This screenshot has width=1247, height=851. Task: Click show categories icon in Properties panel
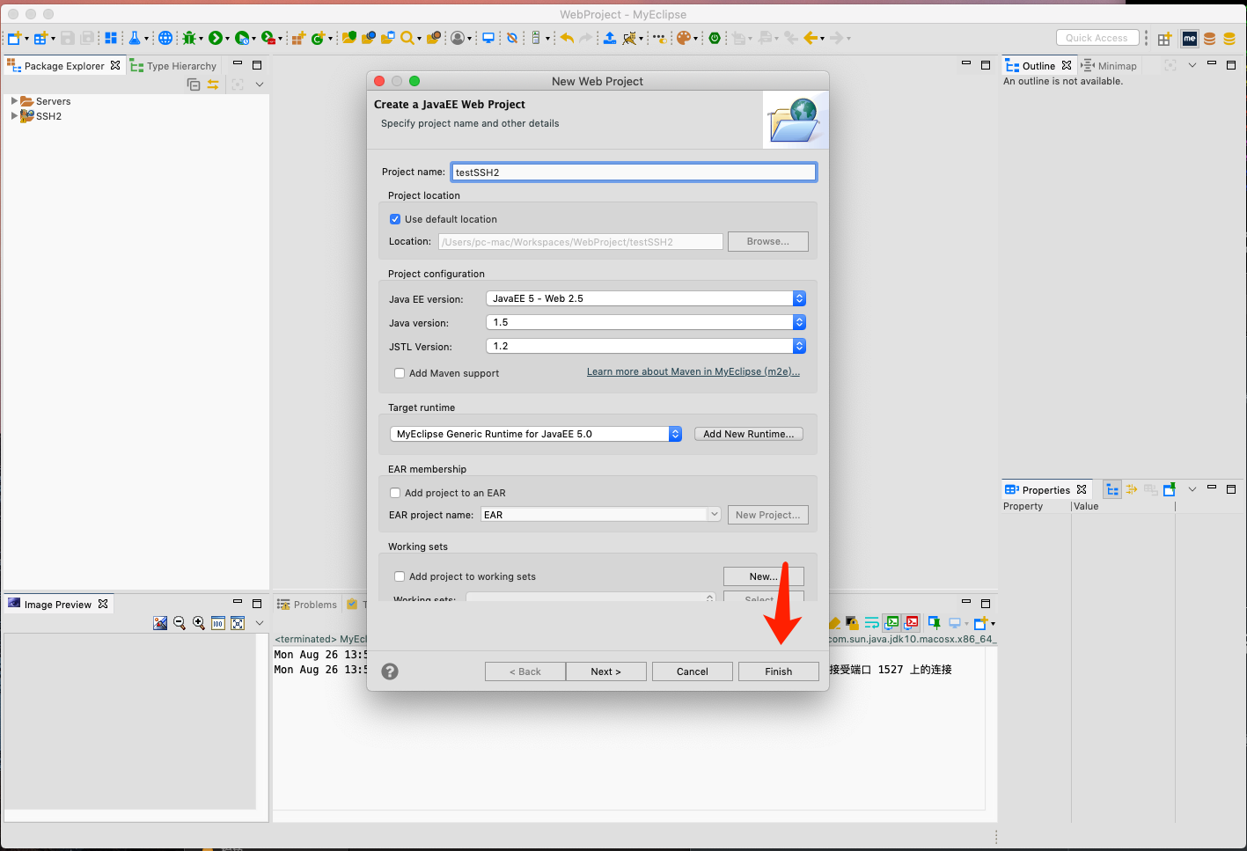pyautogui.click(x=1112, y=489)
